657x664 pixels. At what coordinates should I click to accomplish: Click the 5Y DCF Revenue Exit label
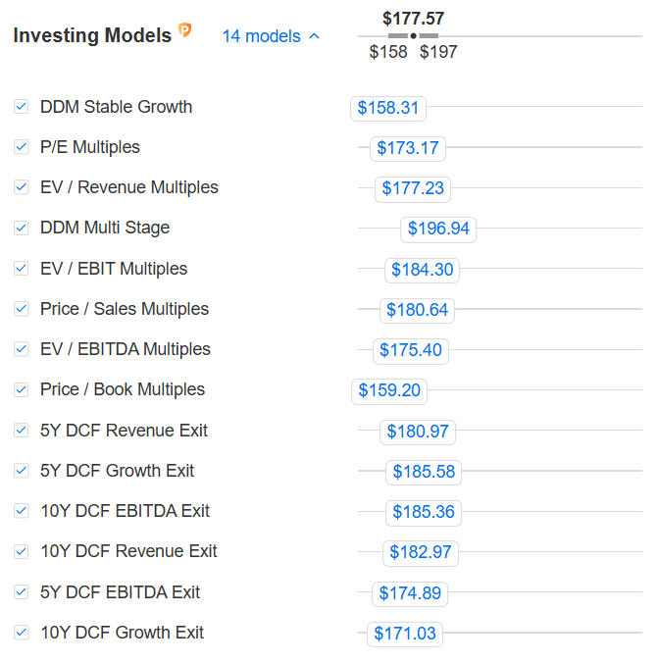pyautogui.click(x=124, y=431)
